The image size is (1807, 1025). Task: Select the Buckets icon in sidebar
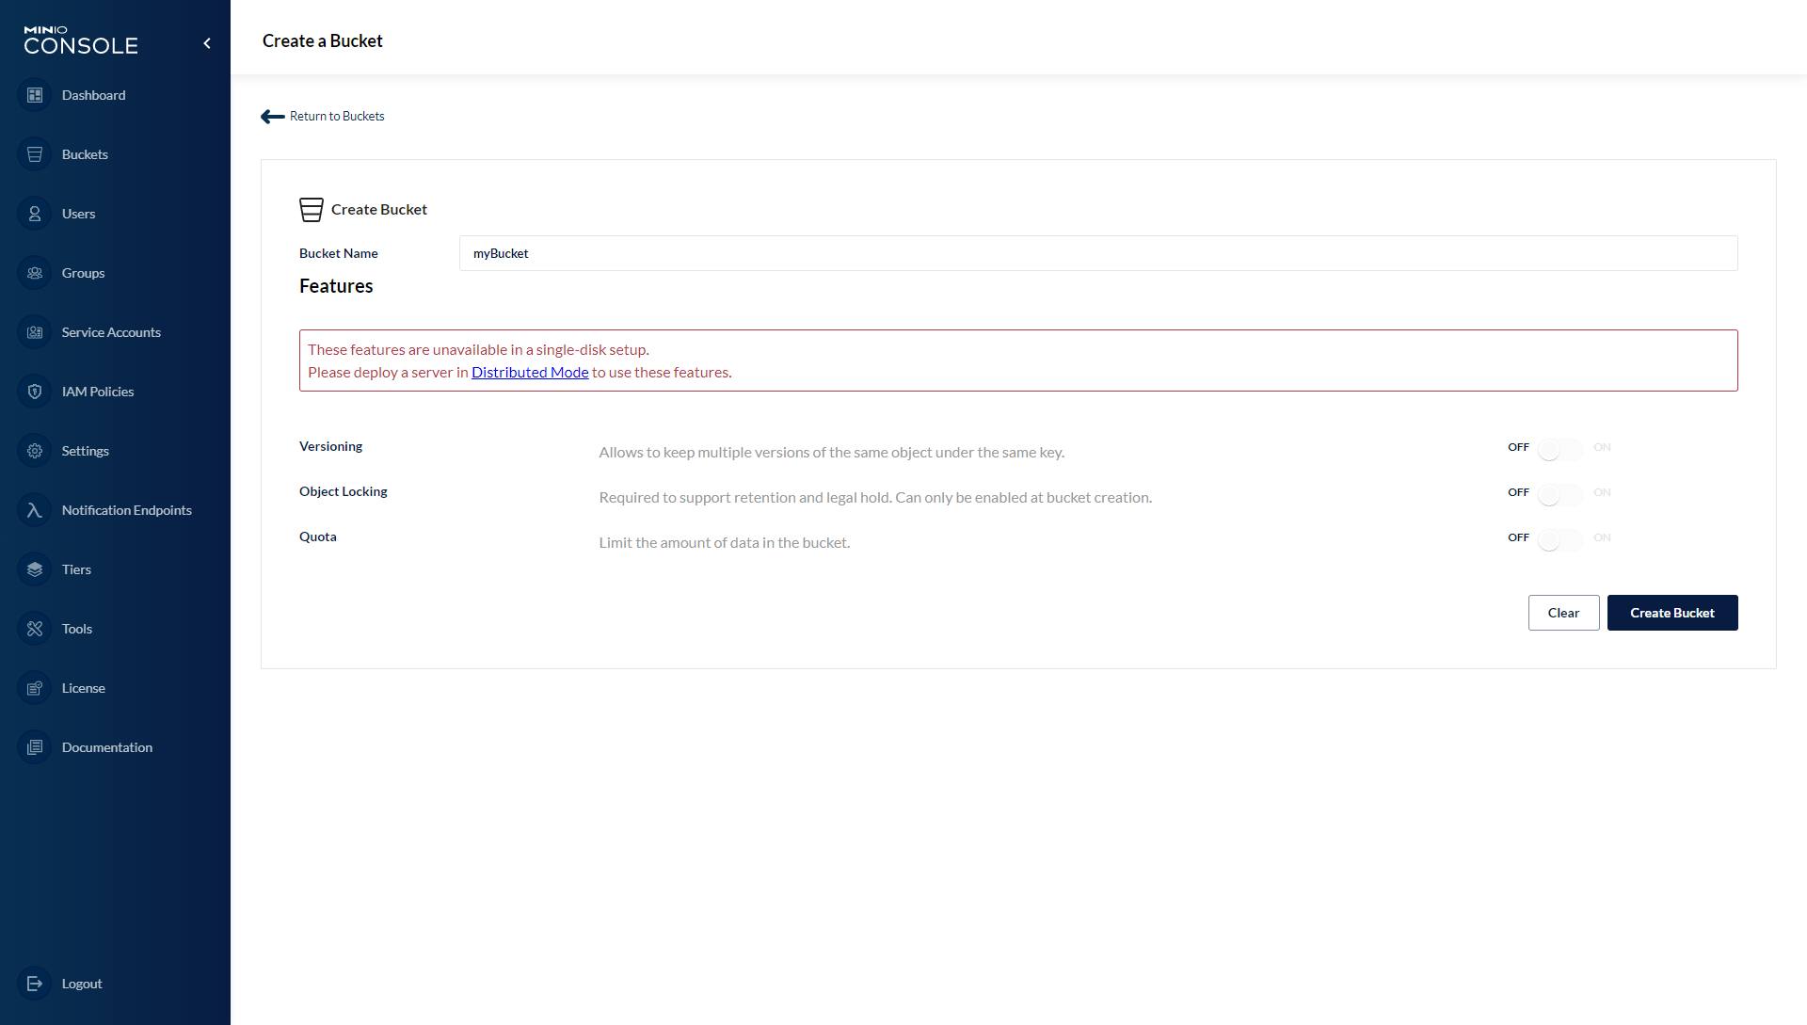coord(35,153)
